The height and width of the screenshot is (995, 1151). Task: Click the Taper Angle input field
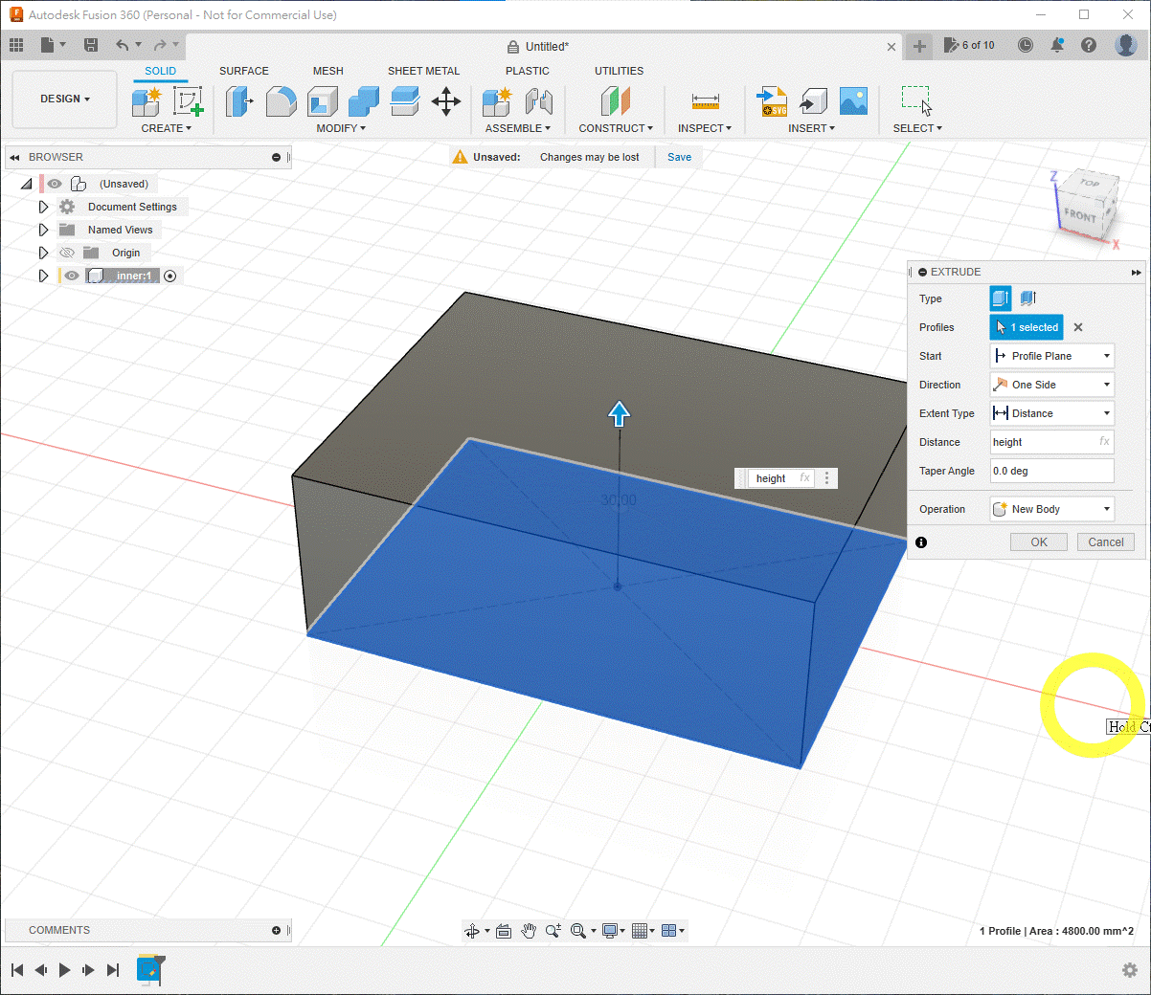tap(1051, 471)
